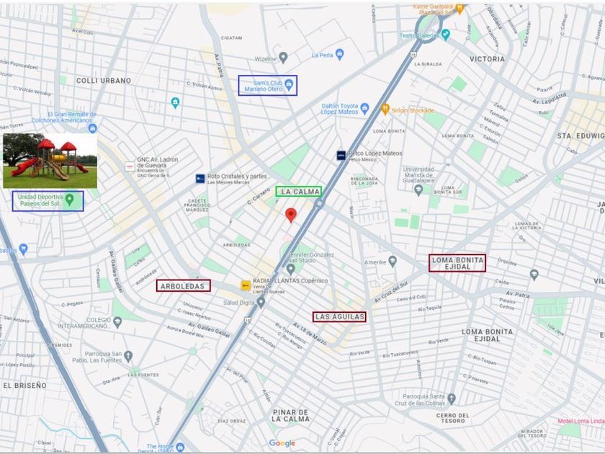Open the La Perla shopping marker
Image resolution: width=605 pixels, height=454 pixels.
(339, 55)
